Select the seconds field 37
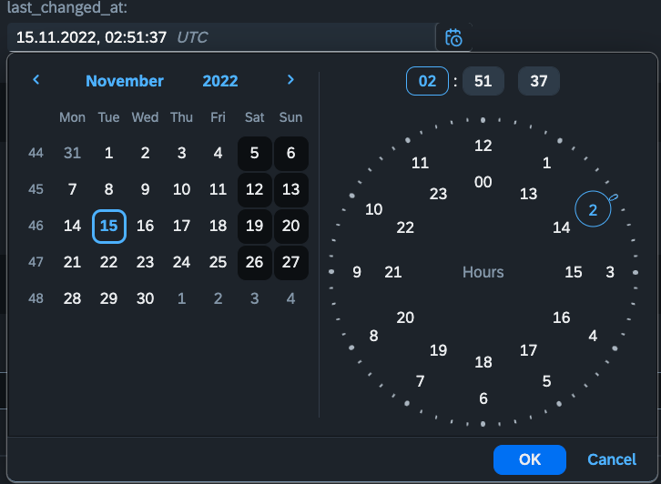661x484 pixels. click(539, 81)
